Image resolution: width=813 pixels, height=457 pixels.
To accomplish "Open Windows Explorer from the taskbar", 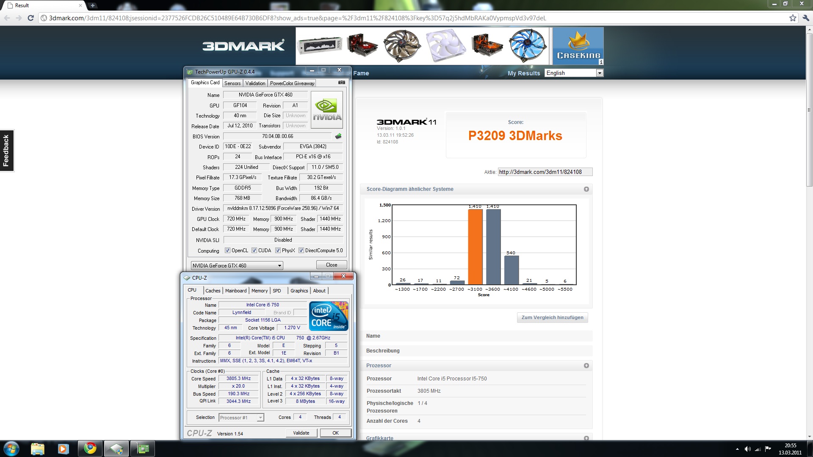I will (38, 449).
